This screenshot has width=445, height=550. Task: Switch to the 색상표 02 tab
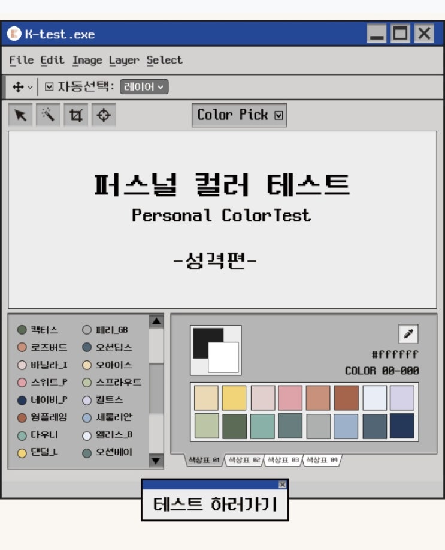coord(244,460)
